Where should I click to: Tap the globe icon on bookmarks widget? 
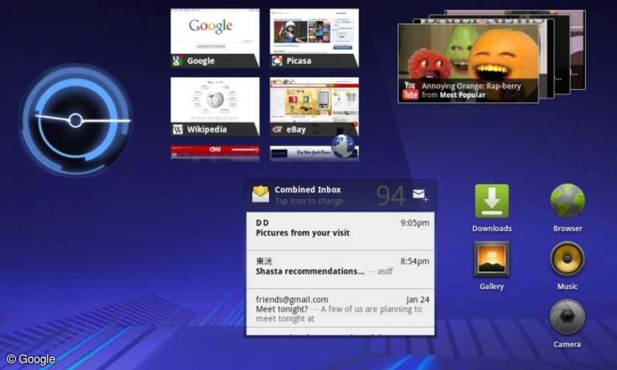pos(343,146)
